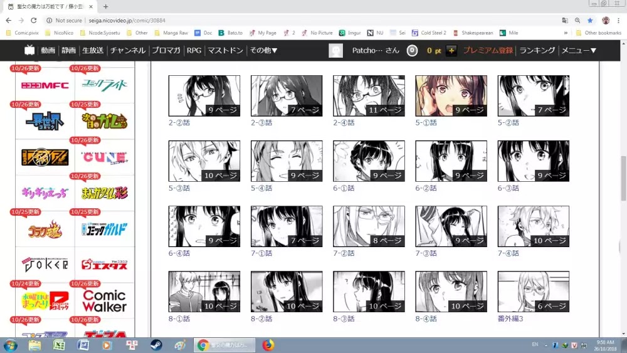Open chapter 5-①話 thumbnail

coord(451,96)
